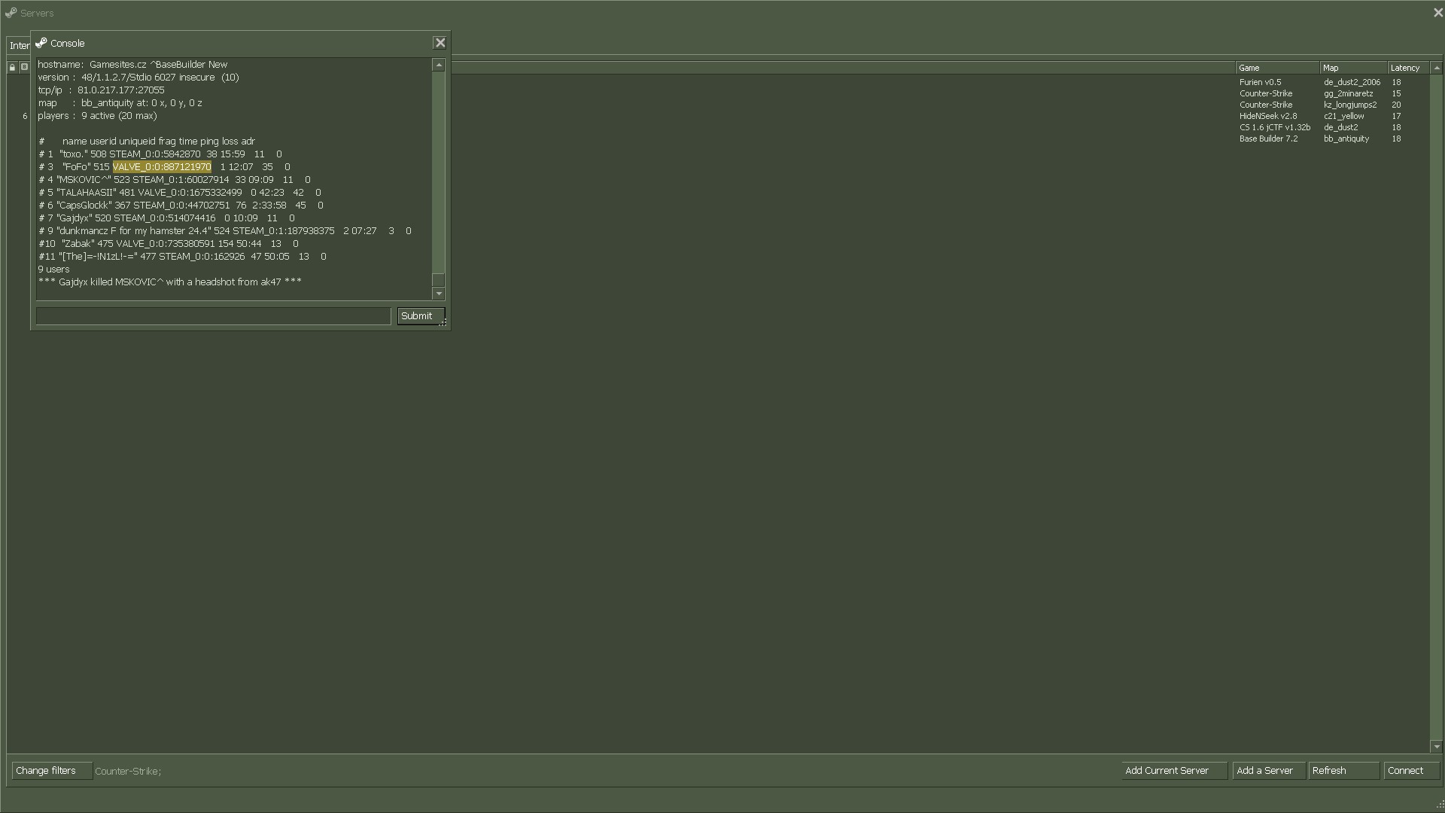This screenshot has width=1445, height=813.
Task: Select the Base Builder 7.2 server row
Action: tap(1269, 139)
